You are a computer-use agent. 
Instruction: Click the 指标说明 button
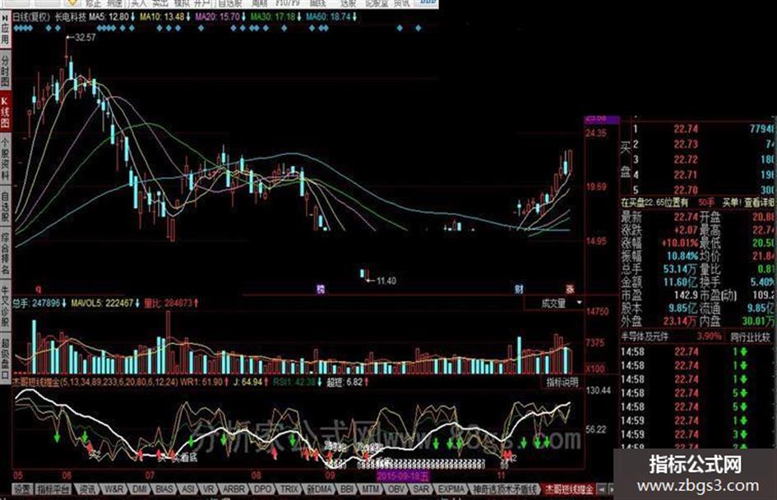[562, 383]
